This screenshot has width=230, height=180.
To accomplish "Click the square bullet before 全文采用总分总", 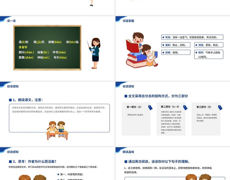I will 126,96.
